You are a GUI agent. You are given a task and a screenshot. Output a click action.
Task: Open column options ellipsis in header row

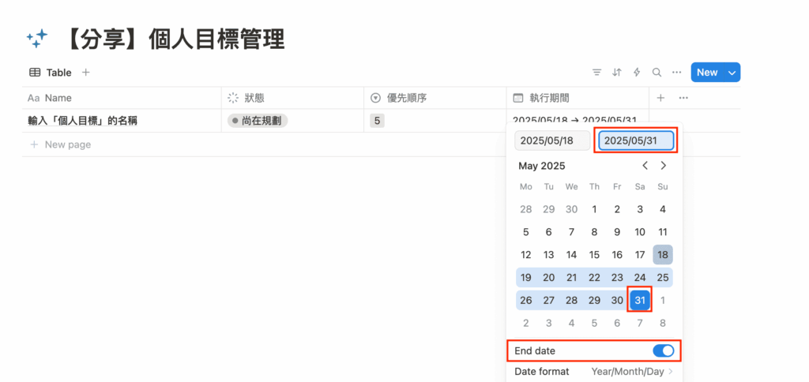point(683,98)
